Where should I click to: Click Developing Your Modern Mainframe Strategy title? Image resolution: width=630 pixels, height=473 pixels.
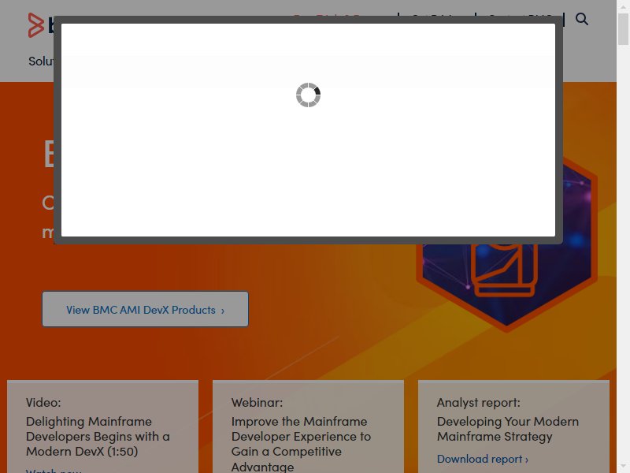[x=508, y=429]
